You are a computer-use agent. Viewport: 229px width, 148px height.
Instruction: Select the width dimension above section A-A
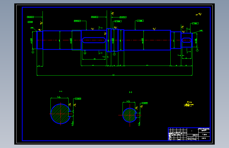59,98
